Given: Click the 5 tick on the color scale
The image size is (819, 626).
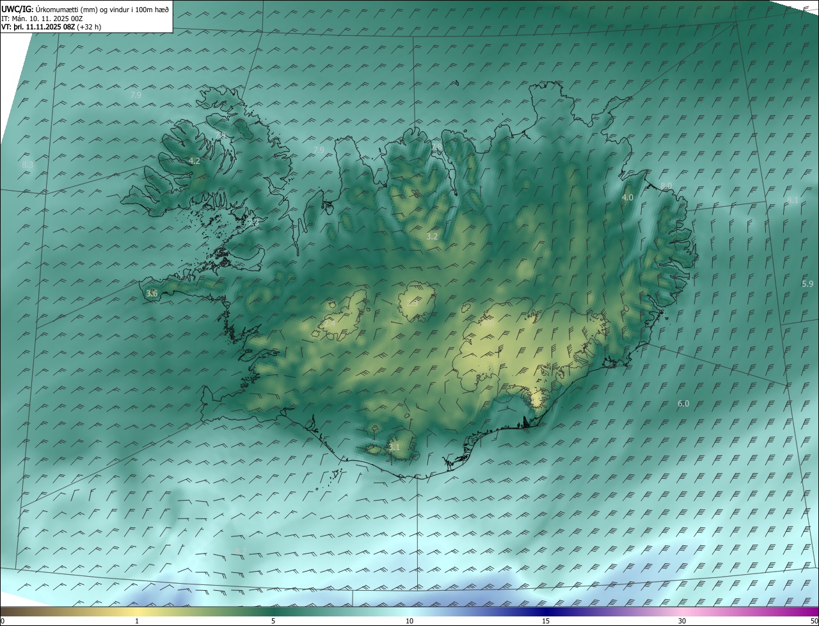Looking at the screenshot, I should point(273,622).
